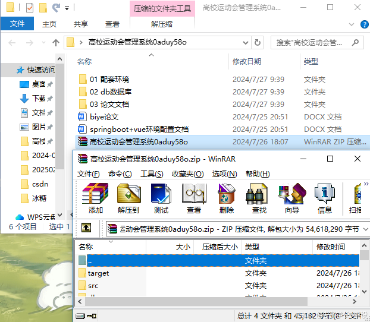Go up to parent folder in Explorer
370x322 pixels.
(x=56, y=43)
